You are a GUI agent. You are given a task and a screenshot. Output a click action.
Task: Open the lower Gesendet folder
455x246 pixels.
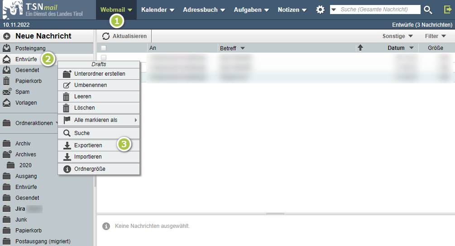pyautogui.click(x=27, y=198)
